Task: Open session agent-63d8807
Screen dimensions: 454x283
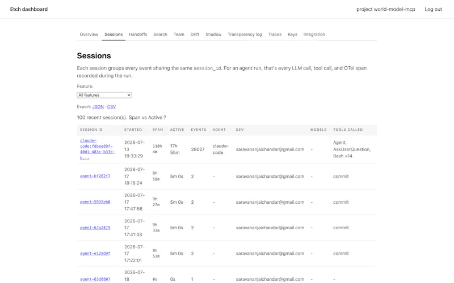Action: click(95, 279)
